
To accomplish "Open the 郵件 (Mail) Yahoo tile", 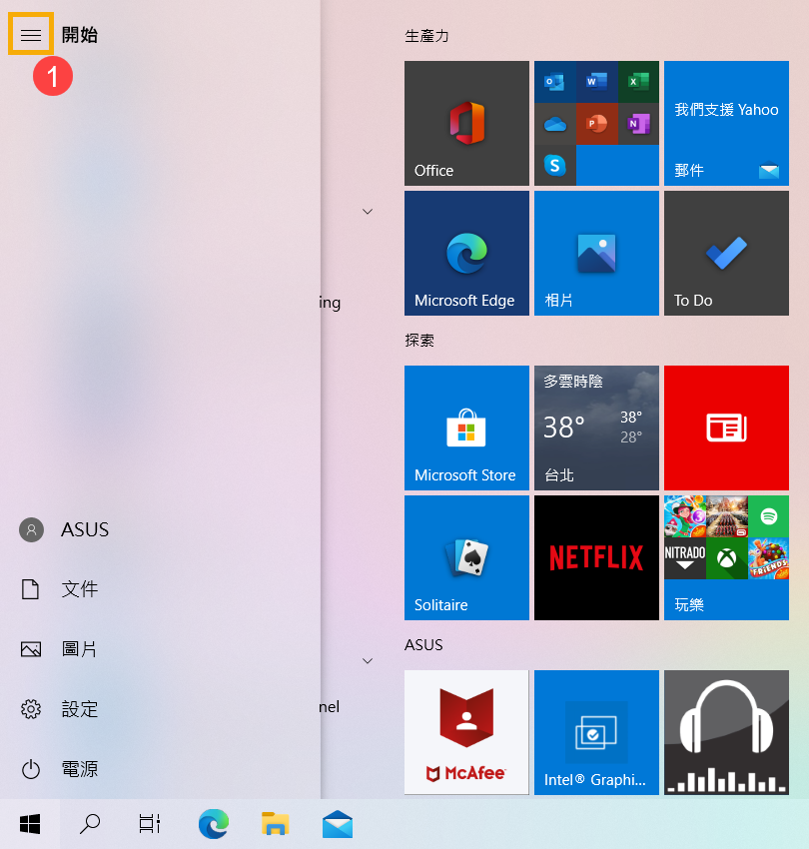I will pos(726,123).
